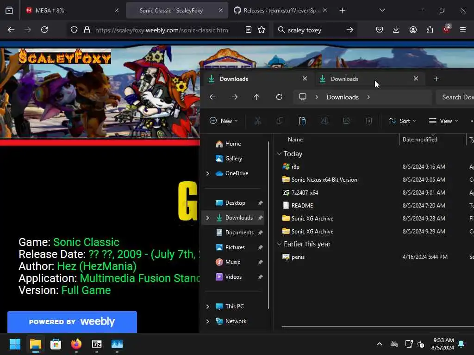Viewport: 474px width, 355px height.
Task: Click the Windows Start button
Action: pyautogui.click(x=15, y=344)
